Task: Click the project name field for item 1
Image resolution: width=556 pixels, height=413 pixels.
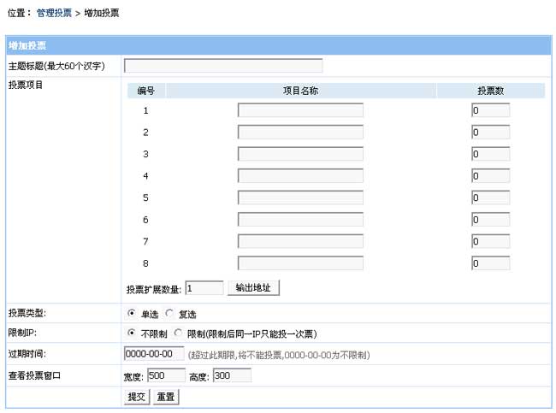Action: pos(300,110)
